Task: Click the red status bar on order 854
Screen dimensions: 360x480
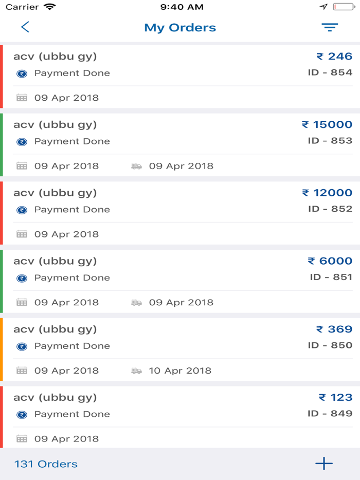Action: pyautogui.click(x=2, y=77)
